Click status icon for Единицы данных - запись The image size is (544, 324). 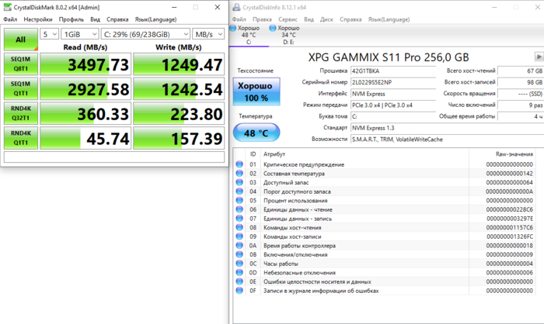tap(239, 218)
